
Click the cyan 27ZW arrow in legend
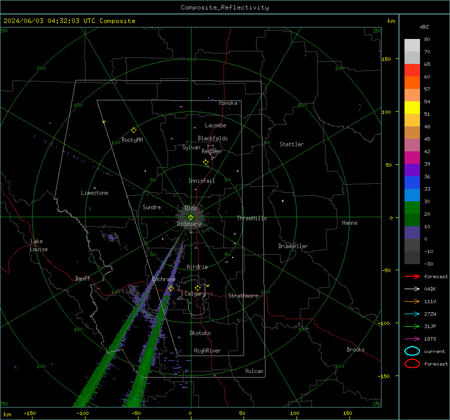click(412, 314)
